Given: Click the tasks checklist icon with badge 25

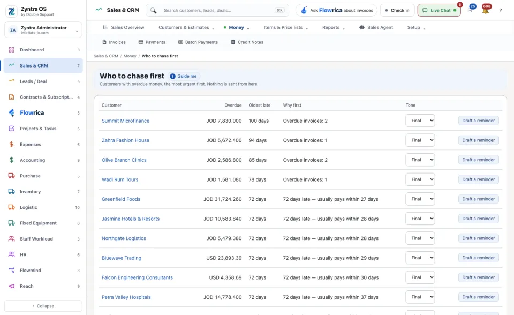Looking at the screenshot, I should pos(471,10).
